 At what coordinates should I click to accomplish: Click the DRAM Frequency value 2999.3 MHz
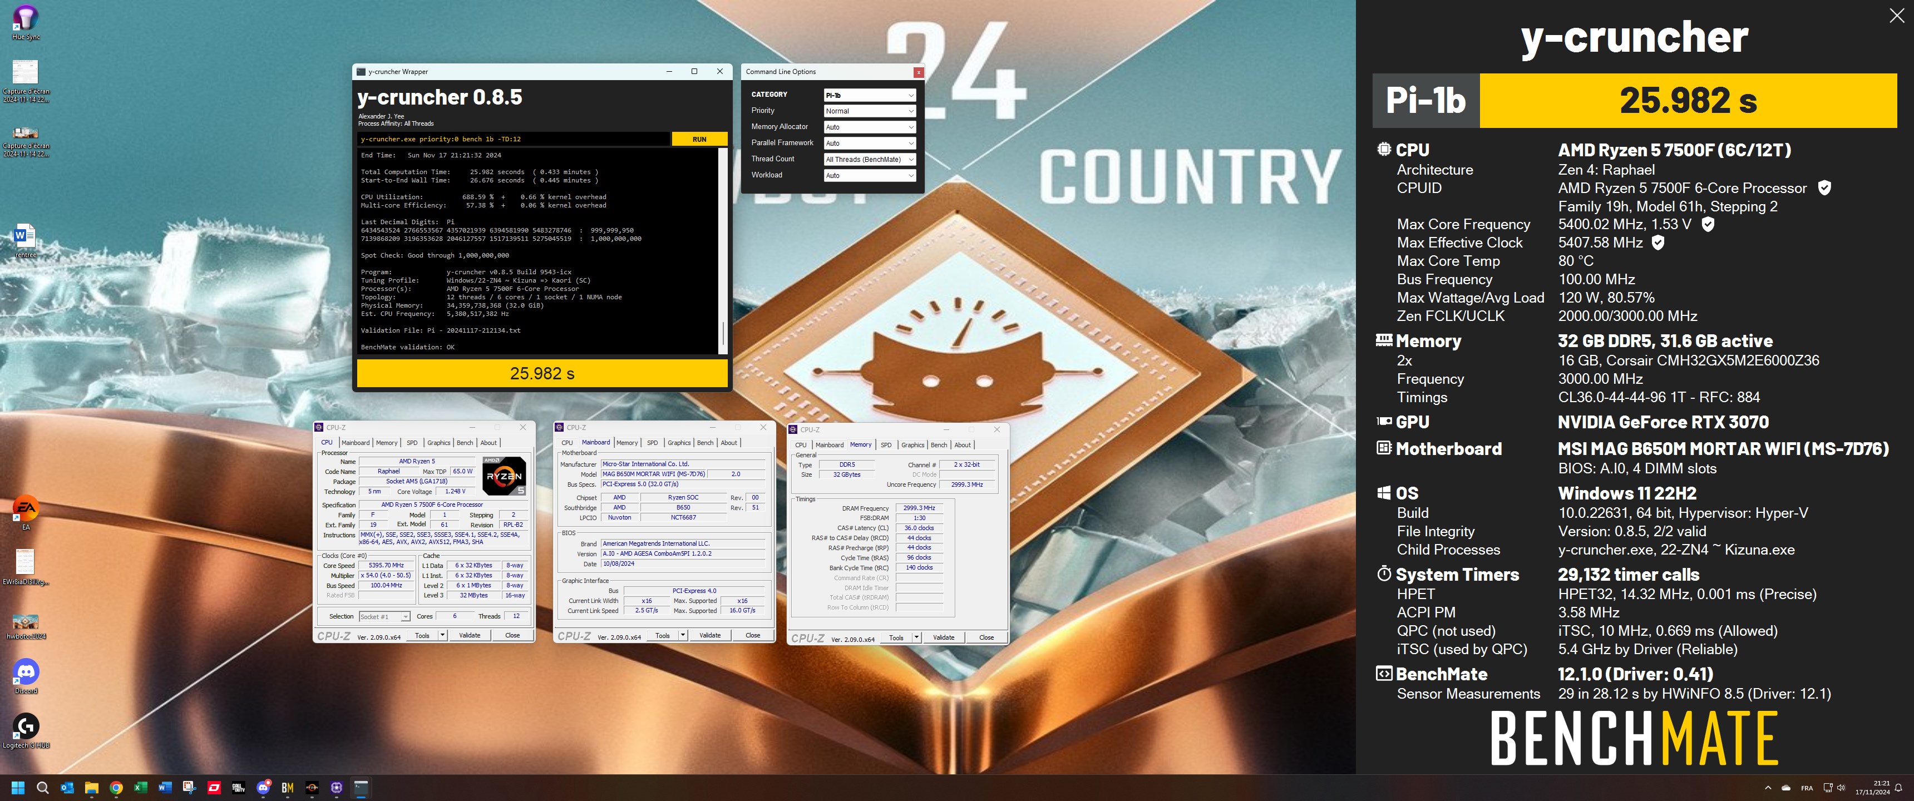(x=919, y=508)
